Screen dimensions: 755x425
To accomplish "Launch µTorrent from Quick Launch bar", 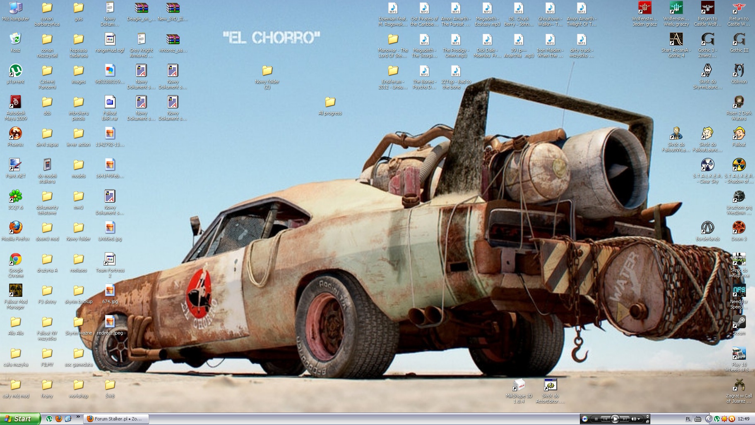I will click(49, 419).
